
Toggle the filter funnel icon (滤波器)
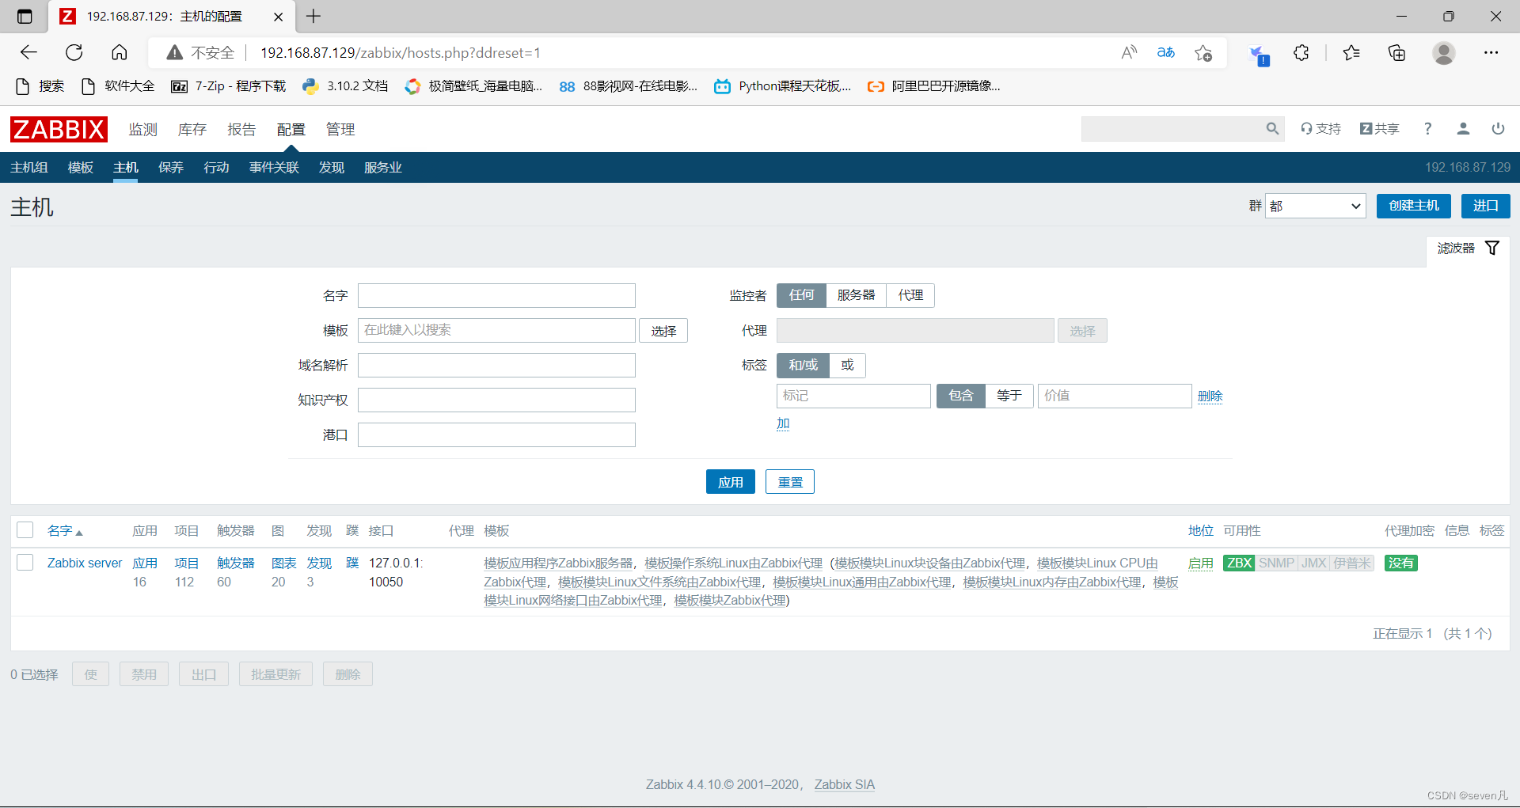pyautogui.click(x=1492, y=248)
